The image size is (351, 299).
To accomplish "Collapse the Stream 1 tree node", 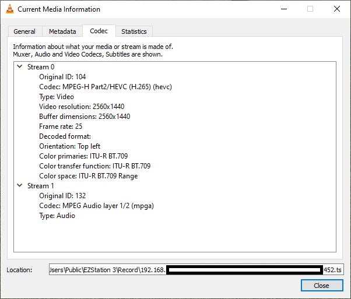I will 20,185.
